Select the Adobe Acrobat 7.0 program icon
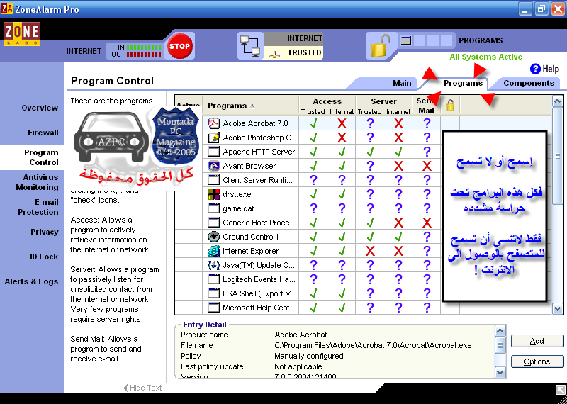The height and width of the screenshot is (404, 567). (x=214, y=123)
